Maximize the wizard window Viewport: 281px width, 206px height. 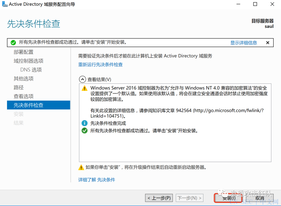point(255,4)
